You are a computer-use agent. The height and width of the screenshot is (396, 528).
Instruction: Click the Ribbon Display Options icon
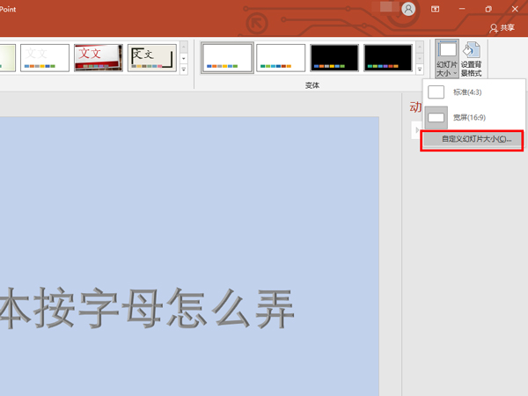pos(436,9)
